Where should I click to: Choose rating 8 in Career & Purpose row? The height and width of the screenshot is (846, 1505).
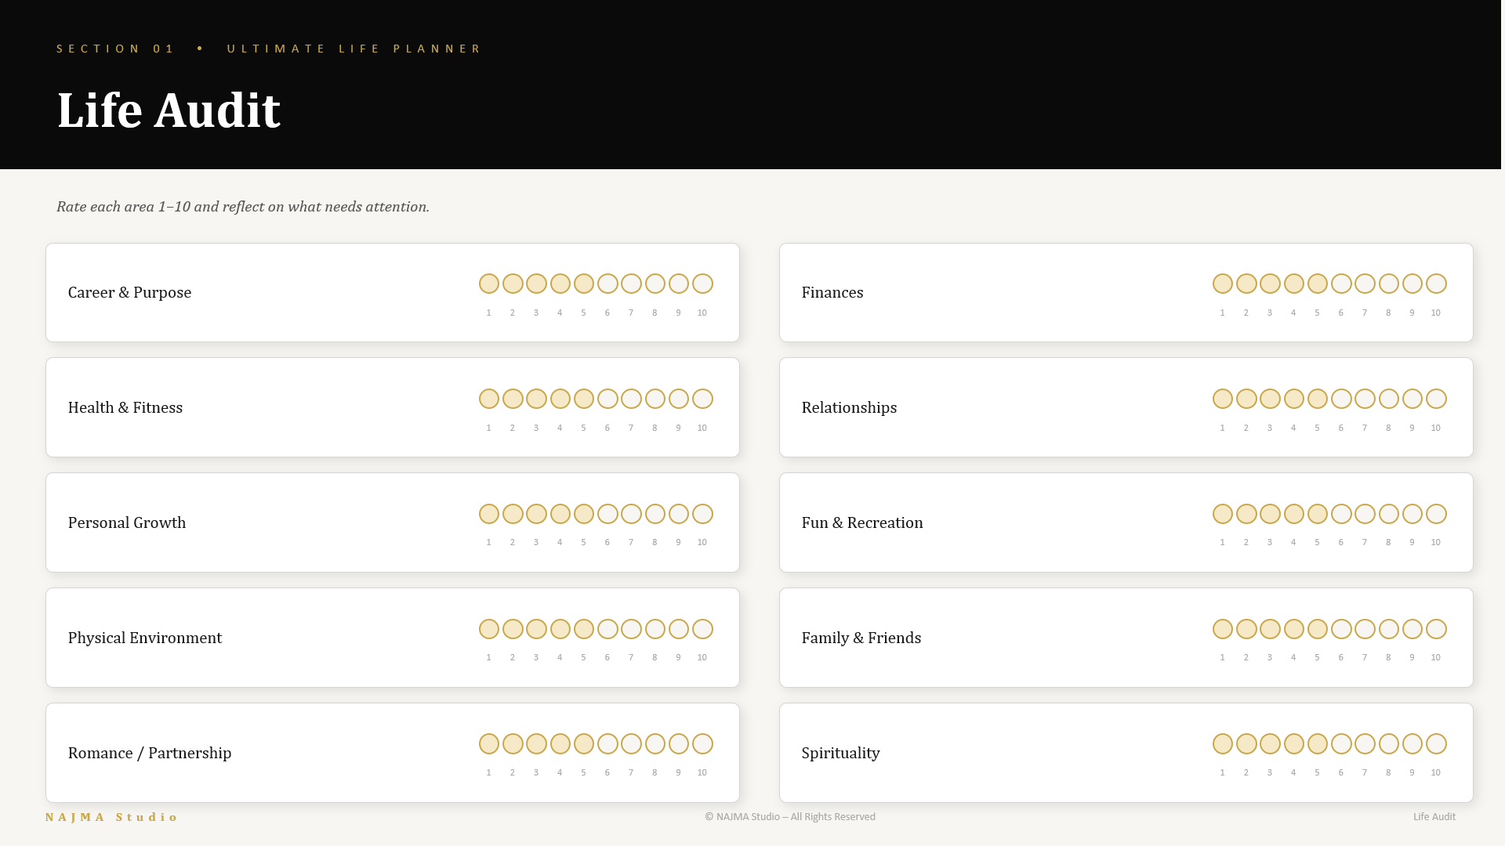pyautogui.click(x=655, y=284)
